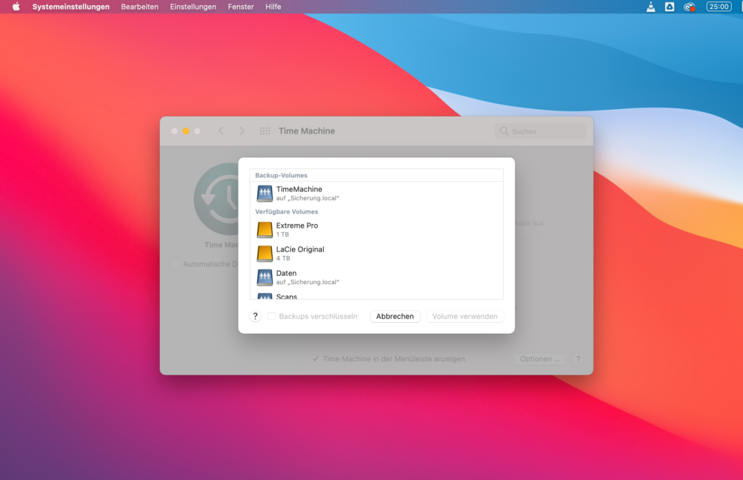Click the '4 TB' size text

point(283,258)
